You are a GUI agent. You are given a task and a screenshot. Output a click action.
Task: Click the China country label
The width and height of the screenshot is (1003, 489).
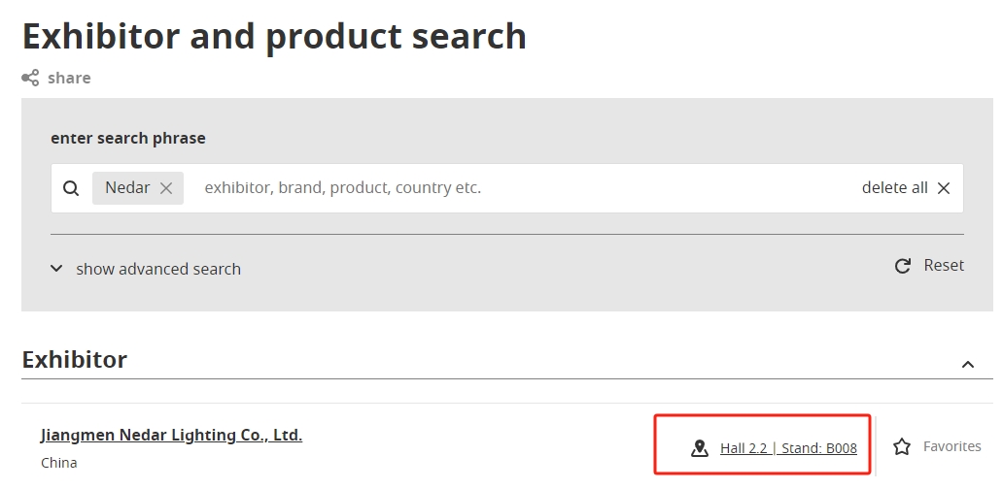tap(59, 463)
